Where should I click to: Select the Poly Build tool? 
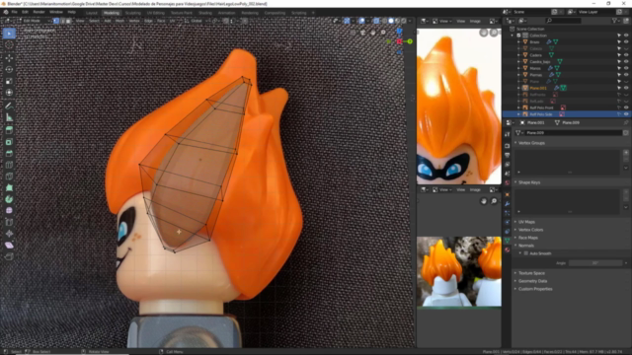[9, 187]
